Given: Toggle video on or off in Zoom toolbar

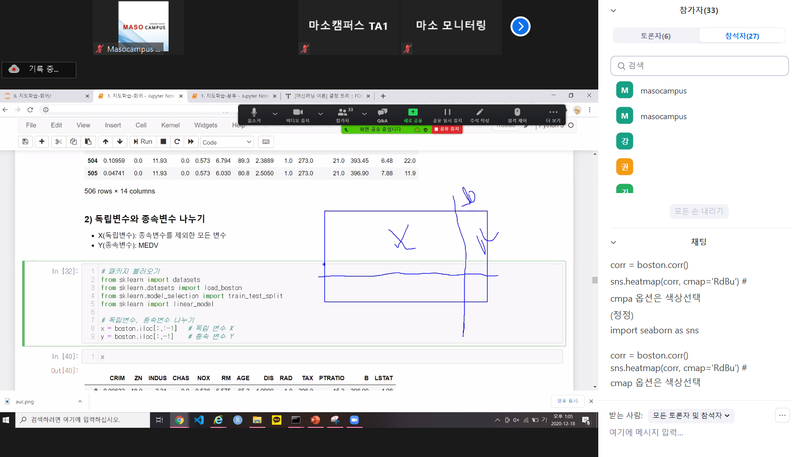Looking at the screenshot, I should [298, 115].
